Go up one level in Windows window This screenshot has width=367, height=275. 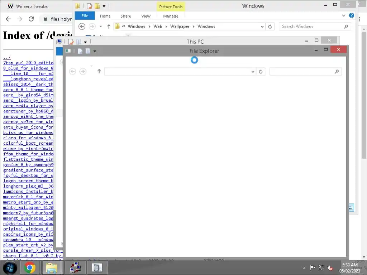(109, 26)
